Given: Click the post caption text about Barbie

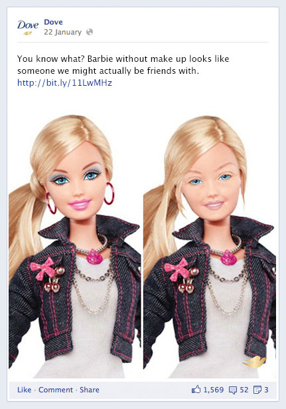Looking at the screenshot, I should click(x=123, y=65).
